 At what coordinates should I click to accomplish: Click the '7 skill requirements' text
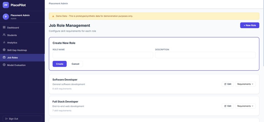tap(62, 111)
